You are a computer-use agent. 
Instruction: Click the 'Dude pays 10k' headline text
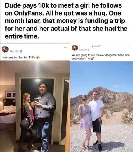click(66, 21)
